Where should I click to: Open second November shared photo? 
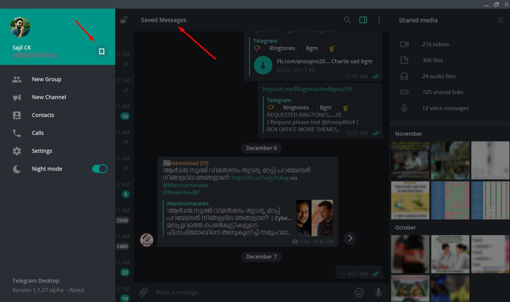[x=450, y=161]
